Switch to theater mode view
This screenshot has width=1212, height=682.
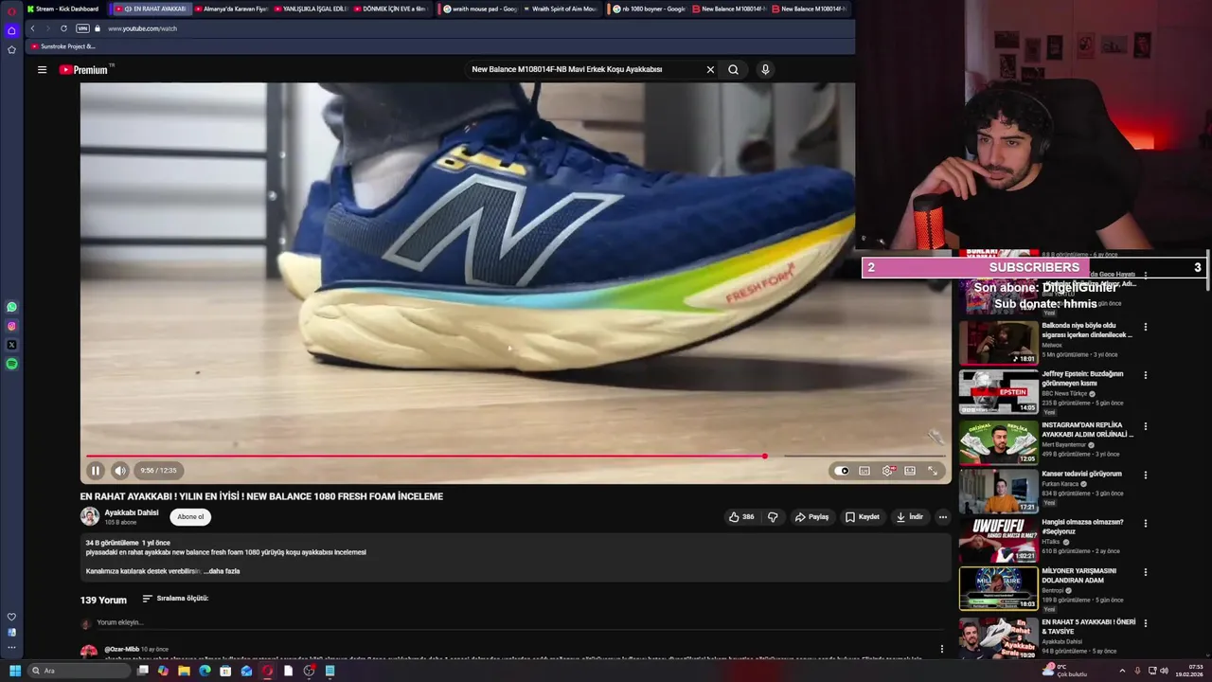[x=910, y=471]
